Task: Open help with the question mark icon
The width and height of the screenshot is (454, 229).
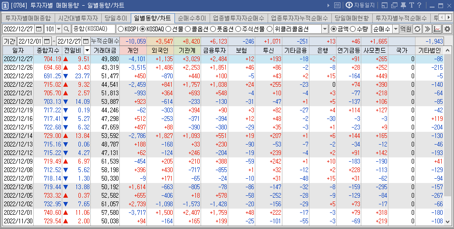Action: coord(419,6)
